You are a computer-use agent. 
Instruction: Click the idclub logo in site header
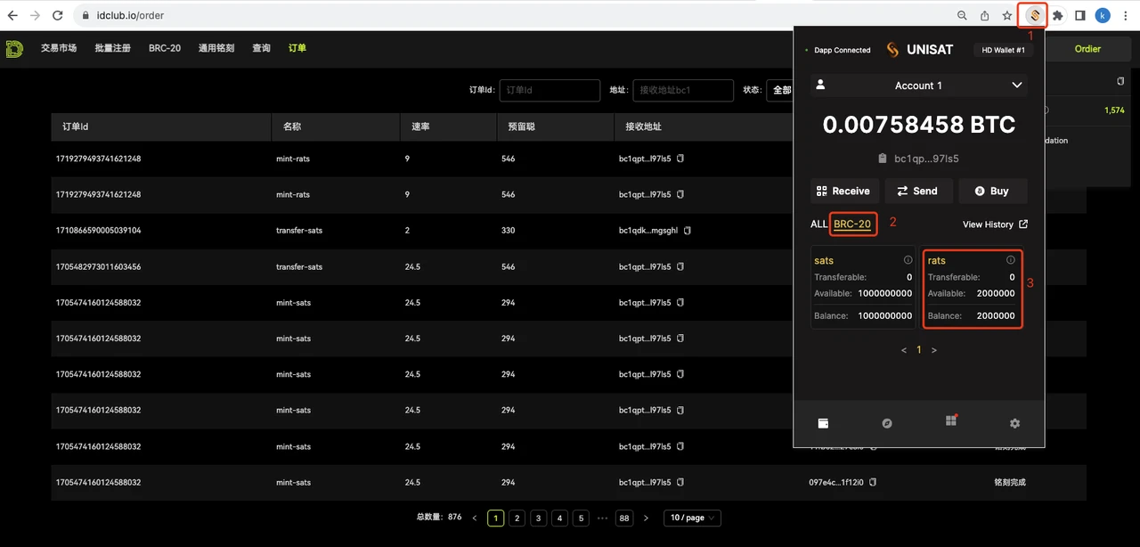pyautogui.click(x=14, y=48)
